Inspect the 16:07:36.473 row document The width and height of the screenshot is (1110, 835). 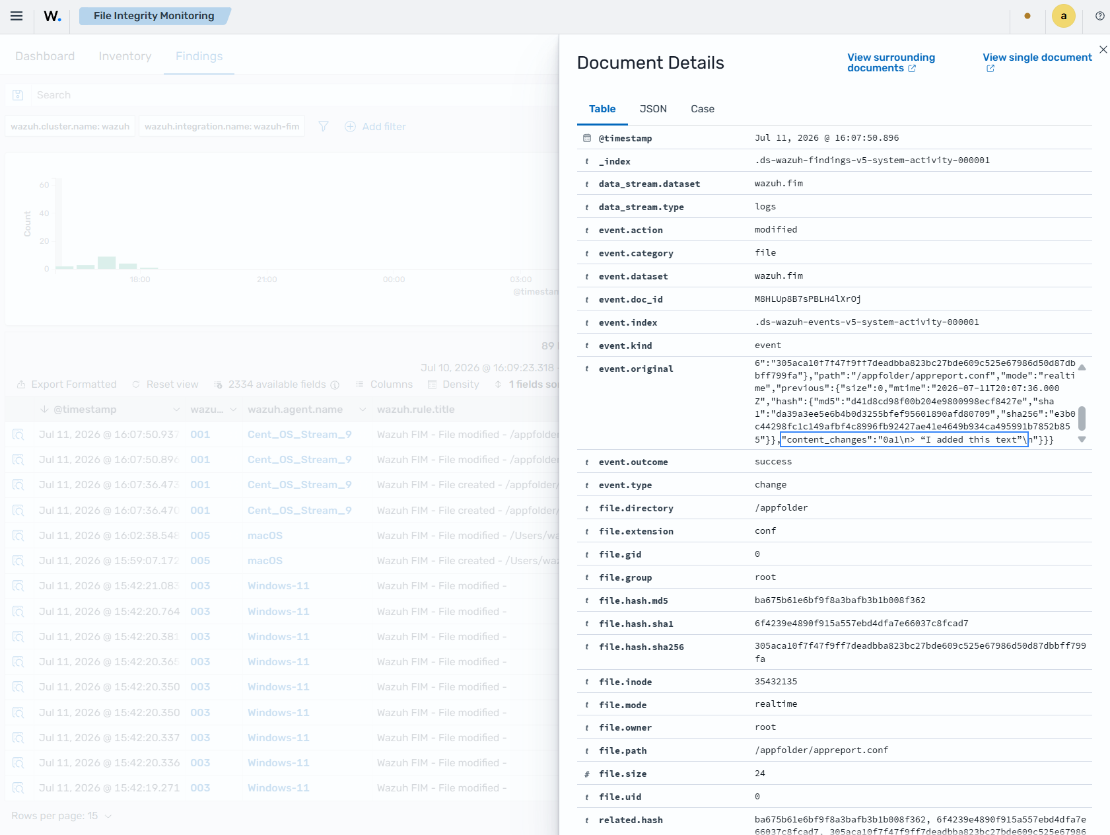(x=18, y=485)
